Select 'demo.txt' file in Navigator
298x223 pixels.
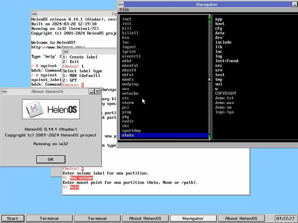click(225, 98)
